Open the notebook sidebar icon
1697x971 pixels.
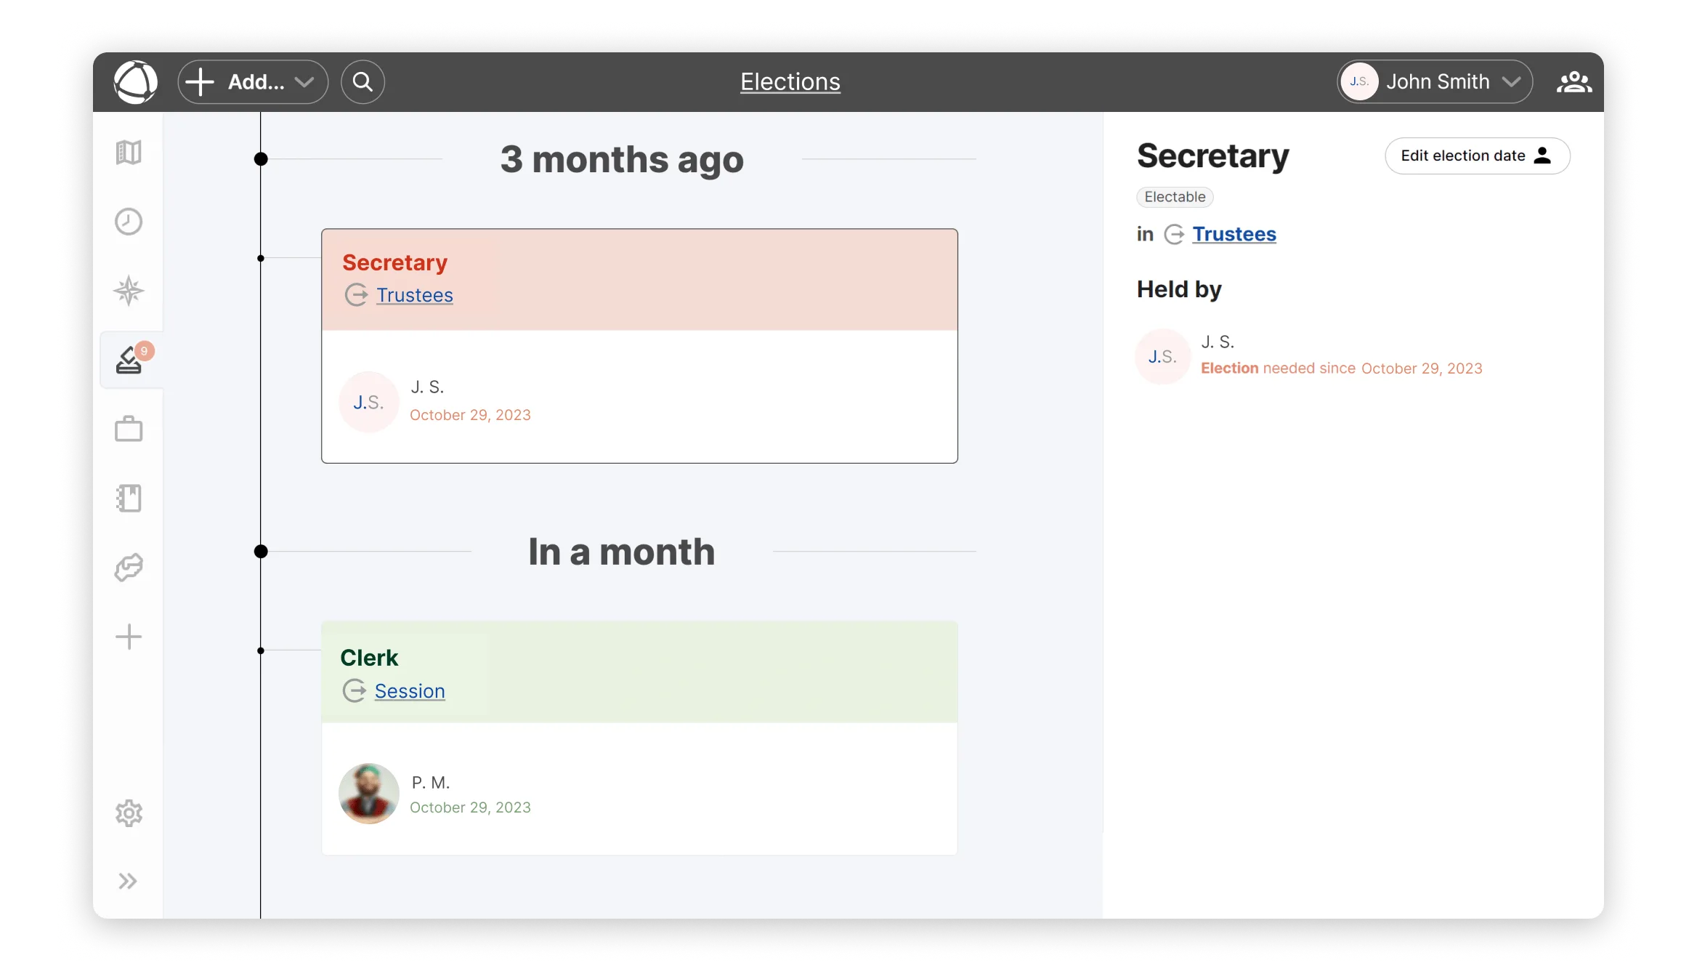click(x=129, y=499)
